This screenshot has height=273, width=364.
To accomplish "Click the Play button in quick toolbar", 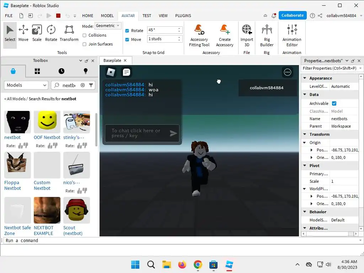I will tap(49, 16).
